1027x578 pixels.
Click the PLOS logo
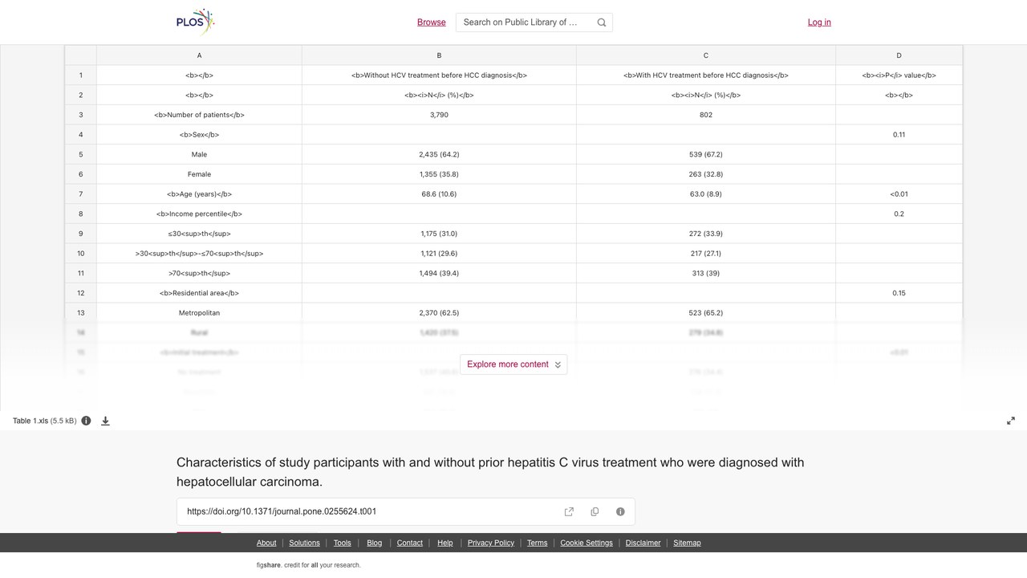pos(196,22)
